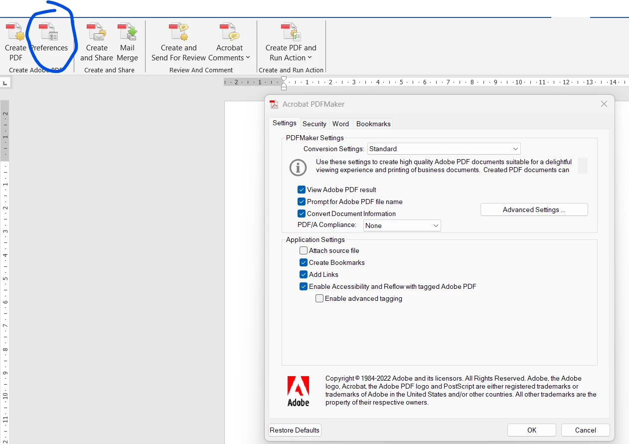629x444 pixels.
Task: Open the PDF/A Compliance dropdown
Action: pyautogui.click(x=402, y=225)
